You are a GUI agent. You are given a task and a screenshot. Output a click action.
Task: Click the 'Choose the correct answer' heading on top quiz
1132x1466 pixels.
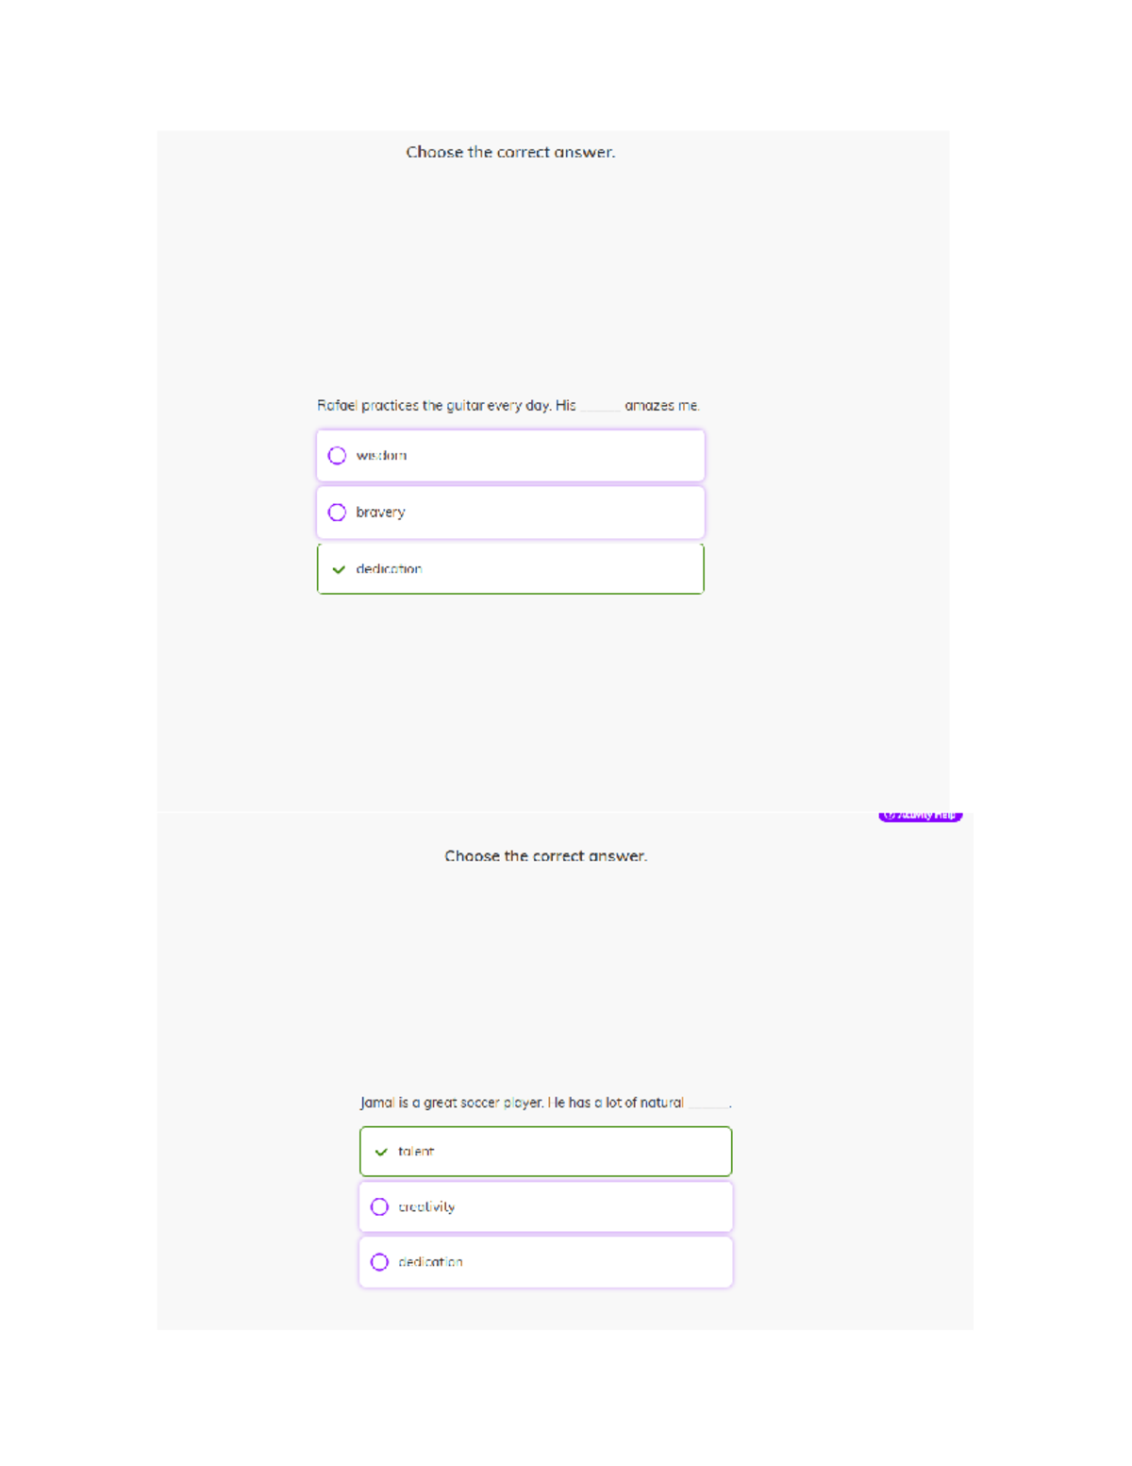coord(510,152)
